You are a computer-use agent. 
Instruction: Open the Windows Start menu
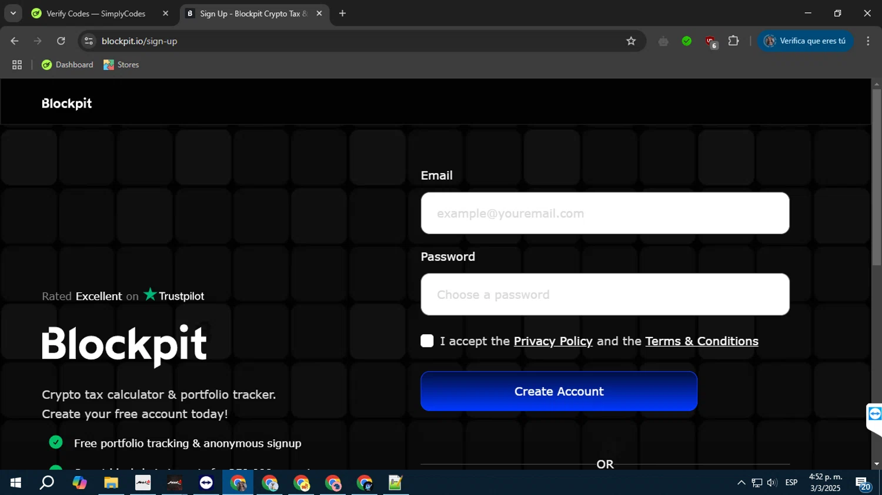16,483
